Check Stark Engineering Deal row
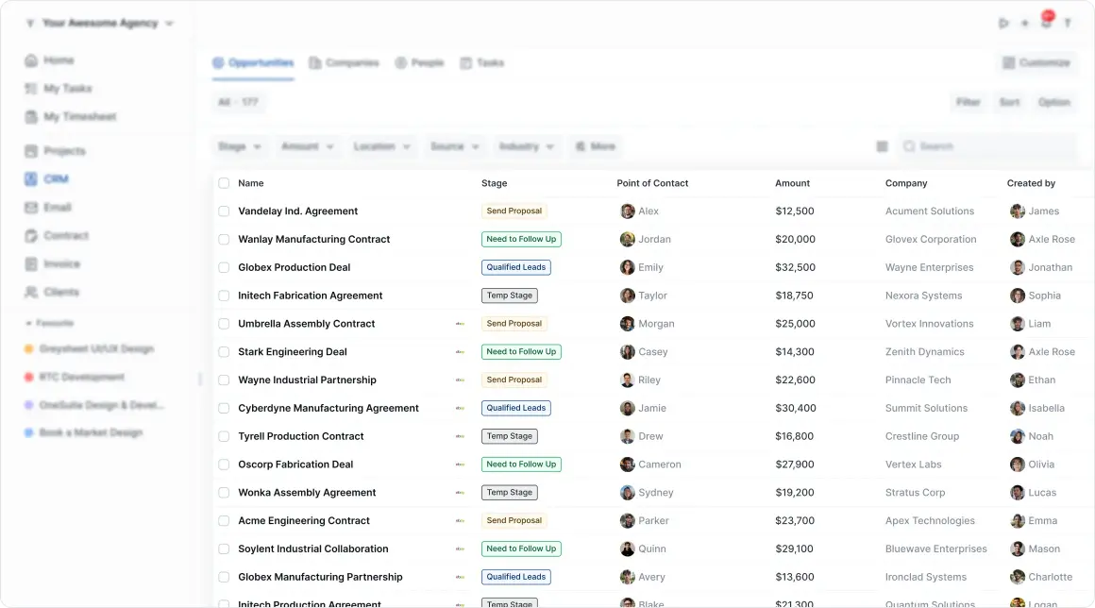1095x608 pixels. [x=224, y=352]
